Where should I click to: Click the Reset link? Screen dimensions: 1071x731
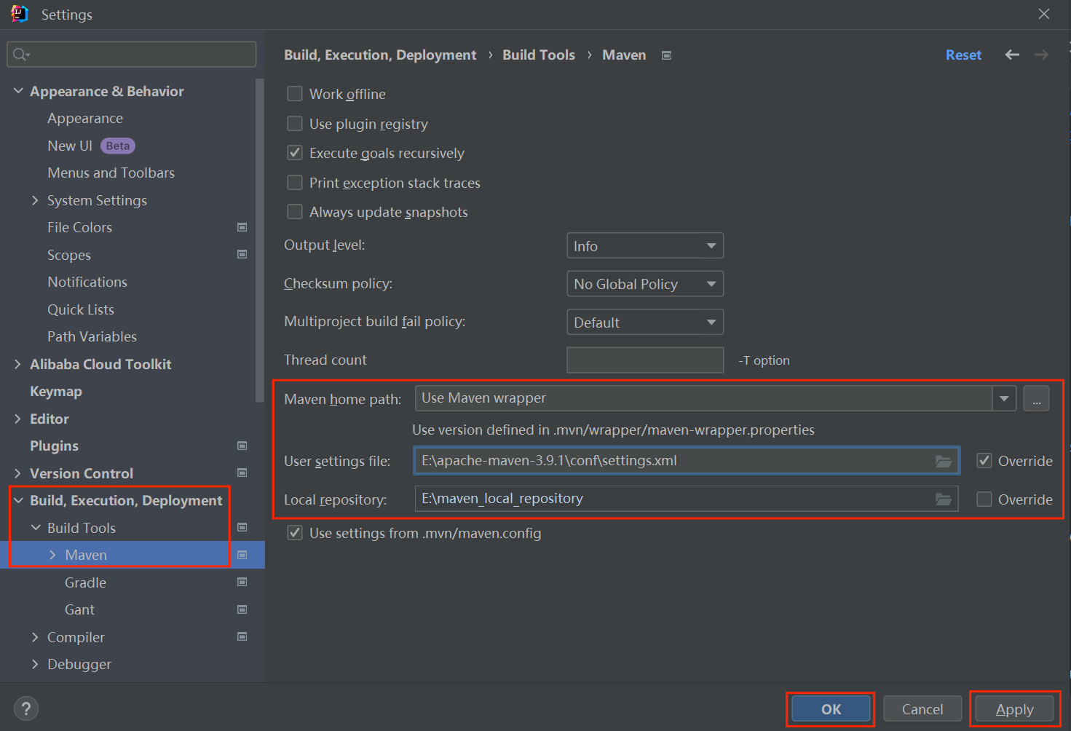tap(963, 55)
